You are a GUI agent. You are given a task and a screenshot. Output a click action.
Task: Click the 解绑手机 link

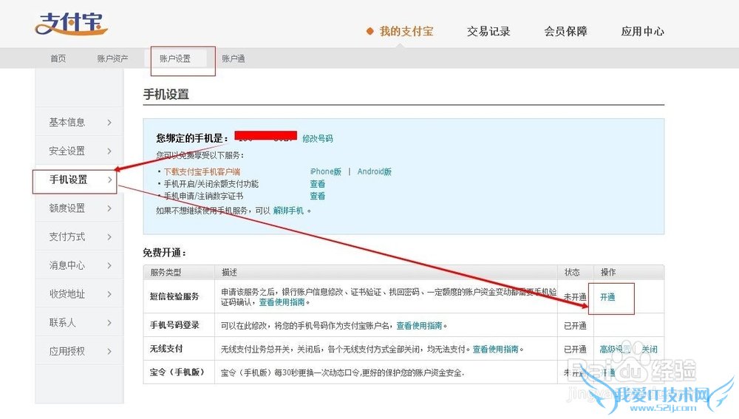288,210
